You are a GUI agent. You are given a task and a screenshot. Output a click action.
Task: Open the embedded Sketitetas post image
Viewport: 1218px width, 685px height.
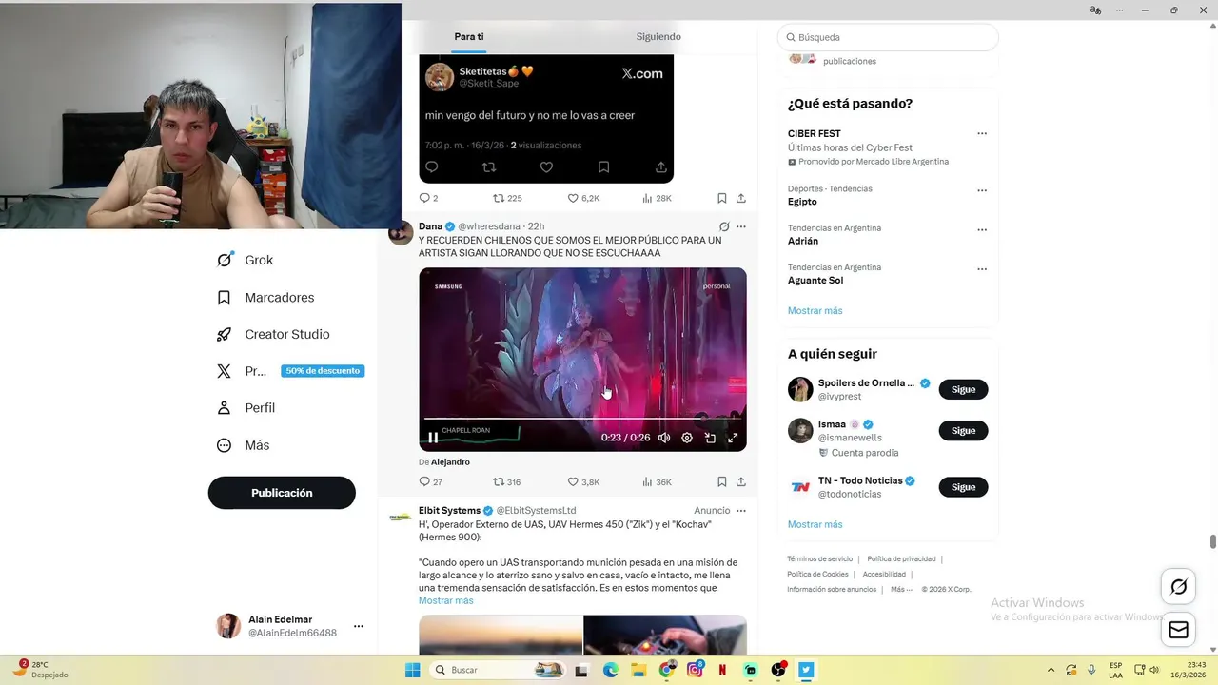click(x=546, y=118)
